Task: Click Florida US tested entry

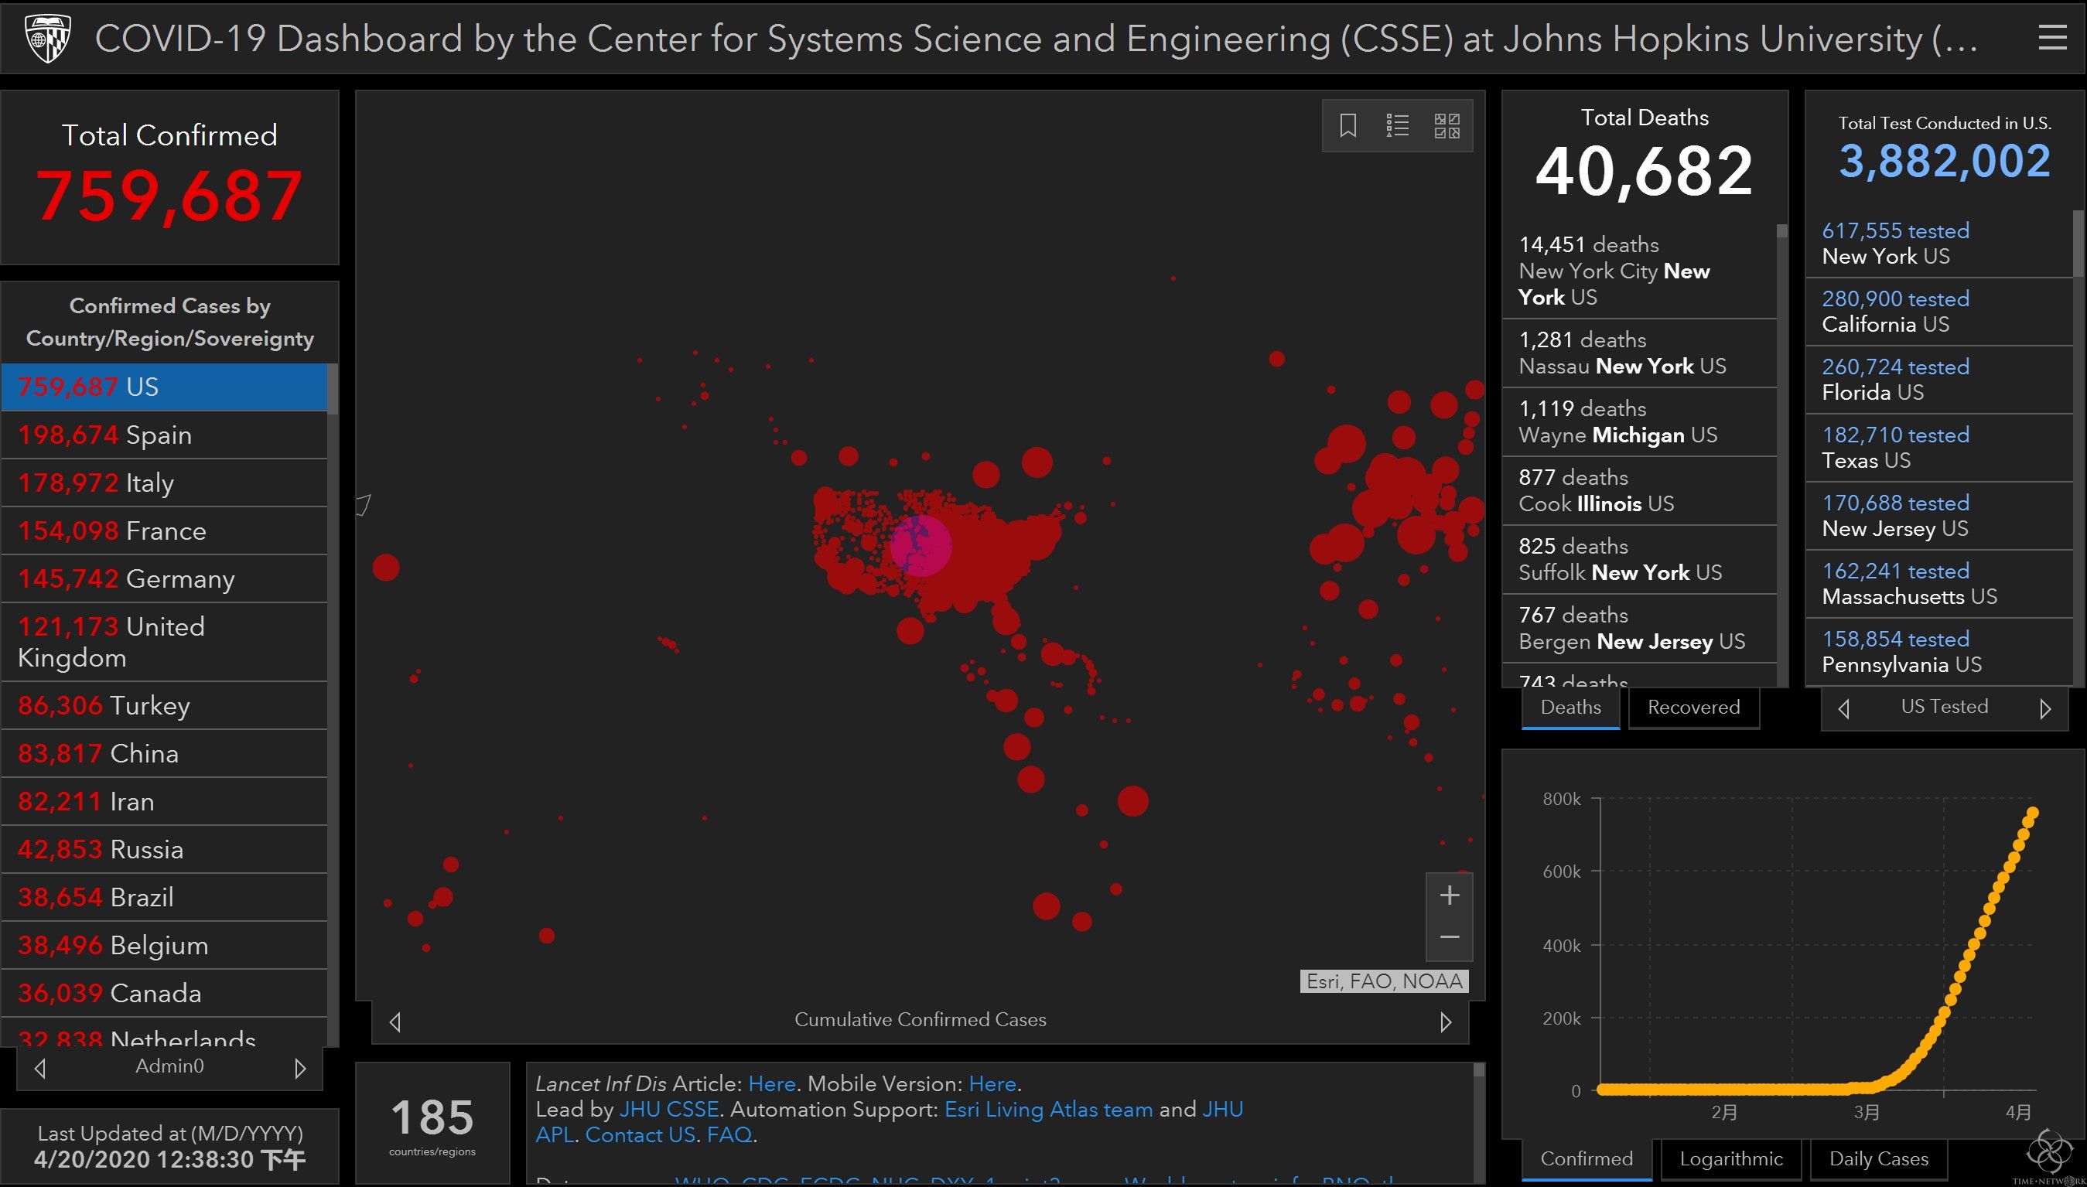Action: pos(1939,380)
